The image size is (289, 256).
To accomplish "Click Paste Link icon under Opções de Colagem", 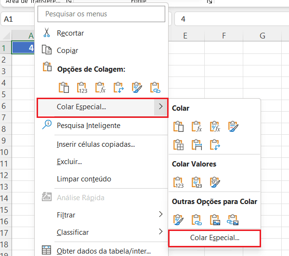I will click(x=155, y=88).
